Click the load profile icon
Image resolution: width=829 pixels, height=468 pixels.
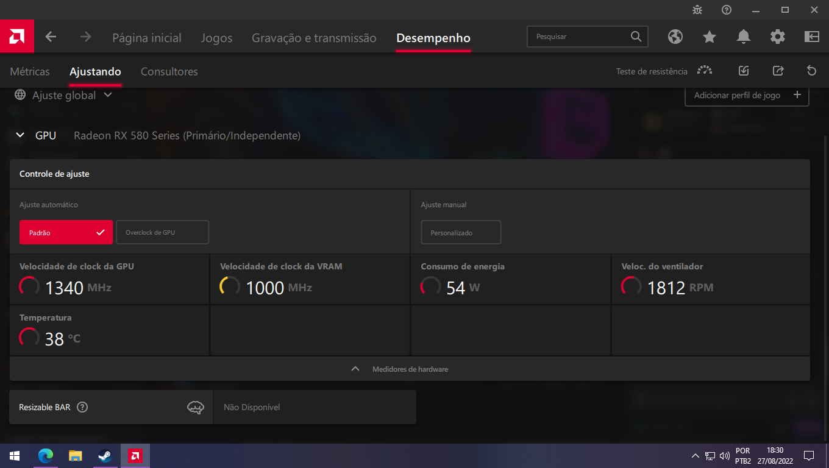tap(743, 71)
